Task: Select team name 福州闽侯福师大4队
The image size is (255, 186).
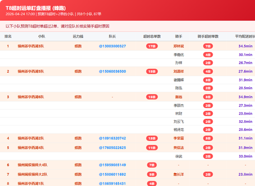Action: (x=33, y=165)
